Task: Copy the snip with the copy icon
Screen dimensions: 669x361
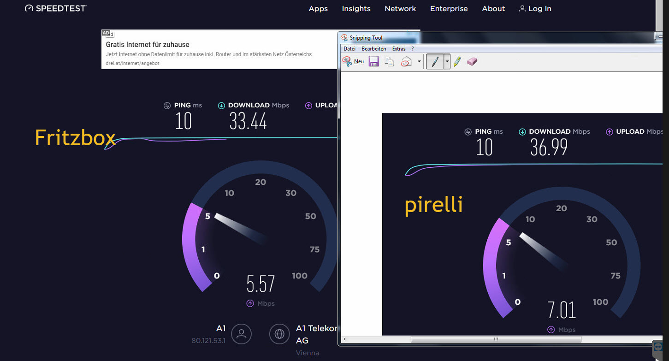Action: (390, 61)
